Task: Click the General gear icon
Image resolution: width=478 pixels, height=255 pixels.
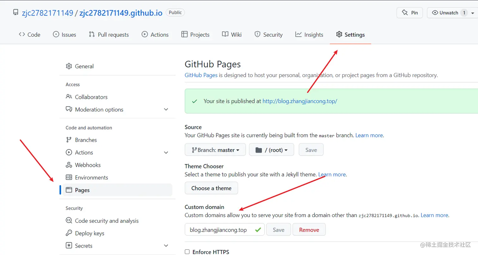Action: pos(69,66)
